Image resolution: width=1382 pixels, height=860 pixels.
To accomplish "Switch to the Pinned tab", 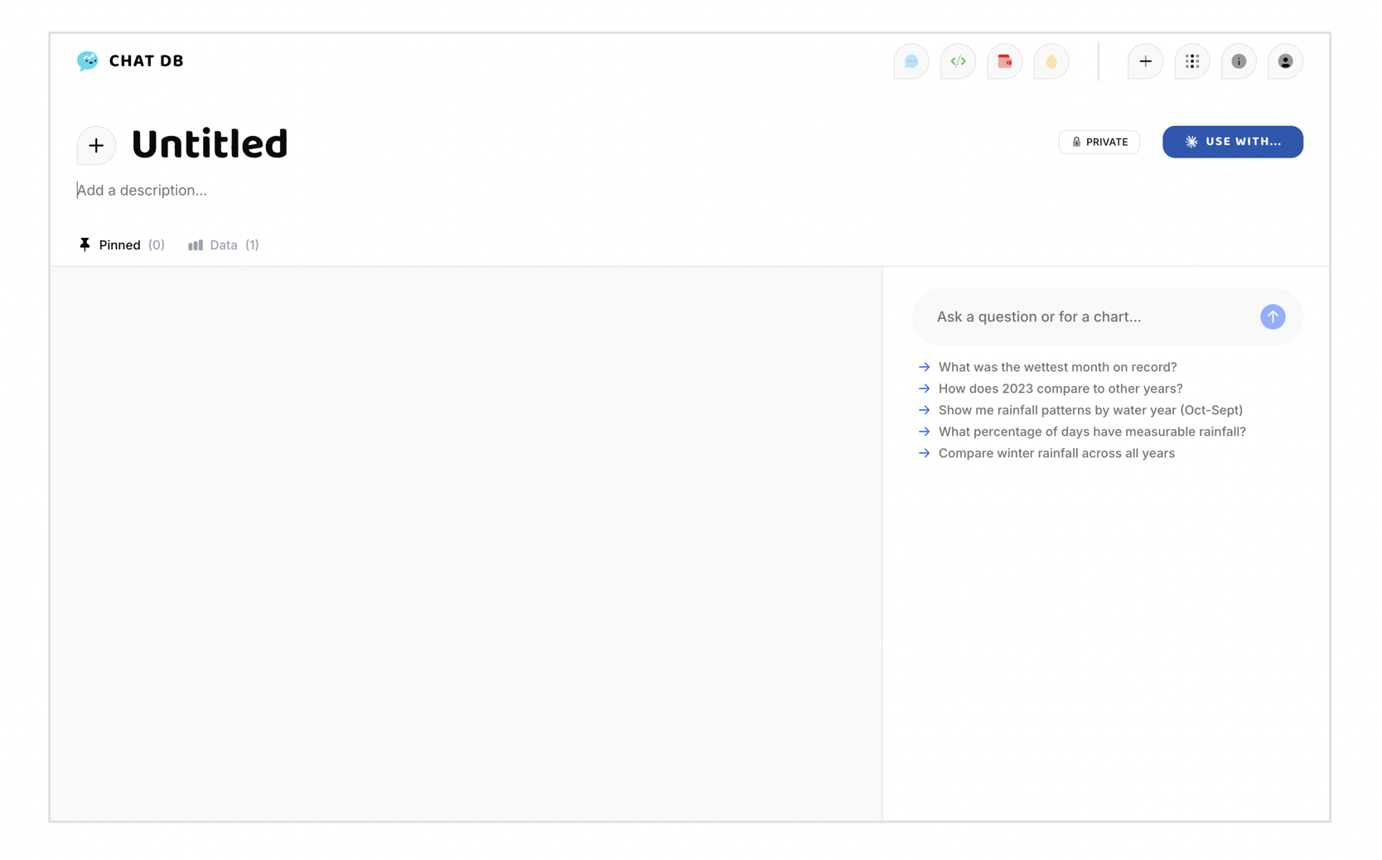I will (121, 245).
